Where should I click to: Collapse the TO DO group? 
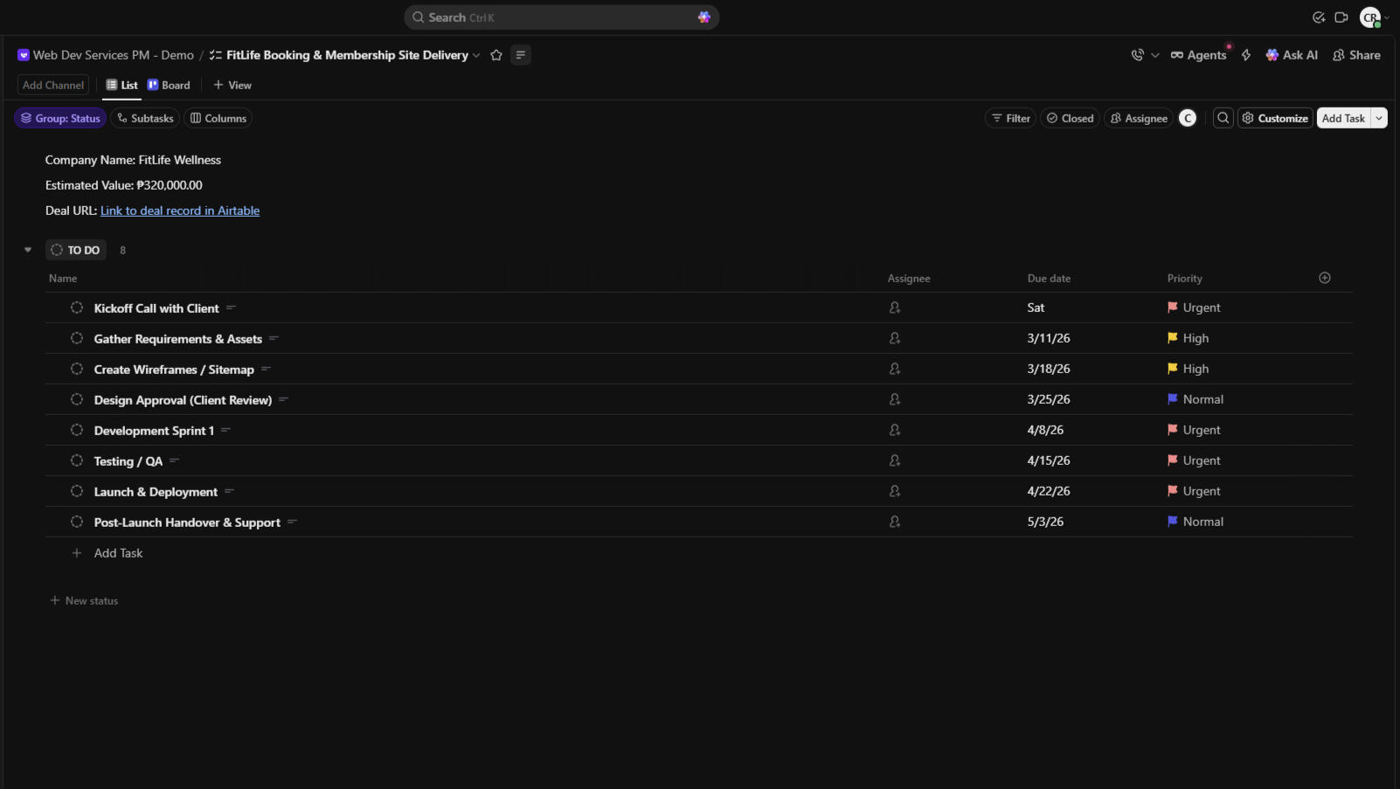point(28,250)
